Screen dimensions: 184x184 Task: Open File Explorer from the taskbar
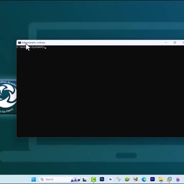click(161, 179)
